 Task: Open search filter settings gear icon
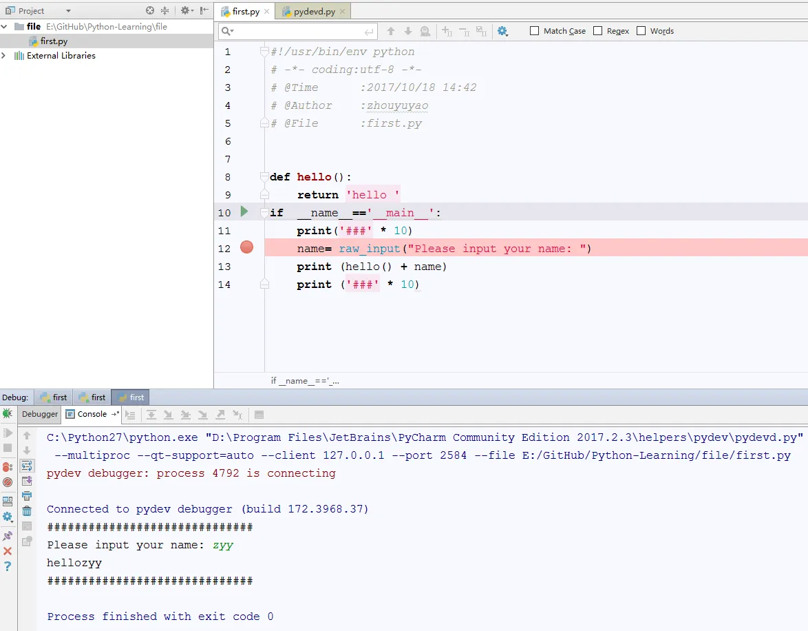point(502,32)
